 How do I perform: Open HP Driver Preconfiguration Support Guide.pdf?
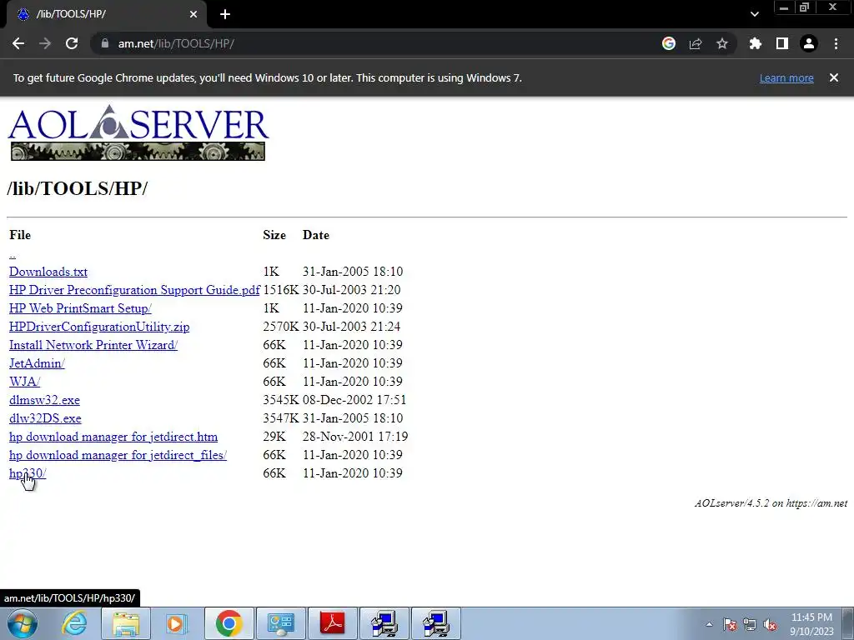(x=134, y=290)
